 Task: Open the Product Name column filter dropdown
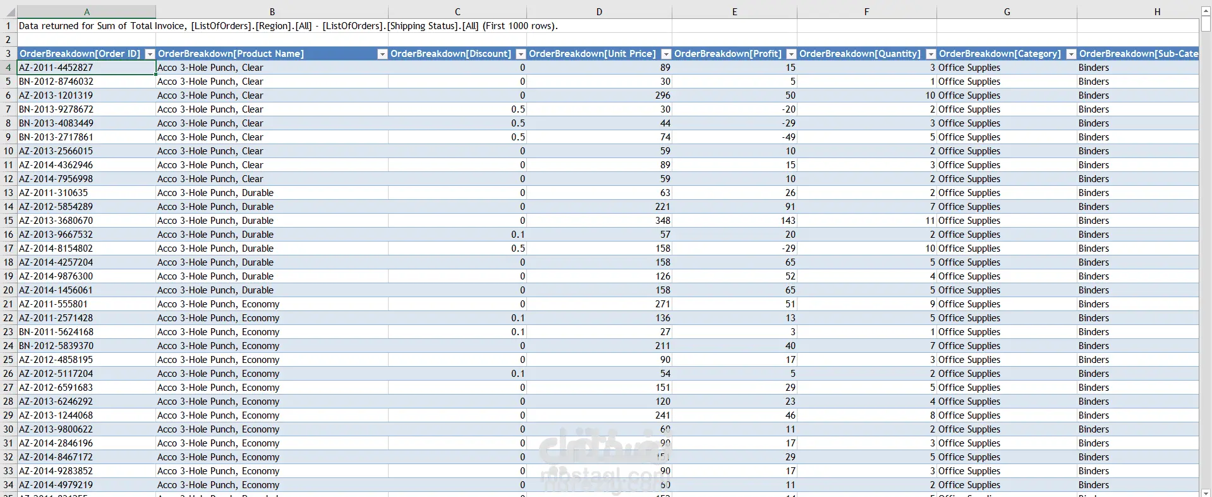[x=382, y=54]
